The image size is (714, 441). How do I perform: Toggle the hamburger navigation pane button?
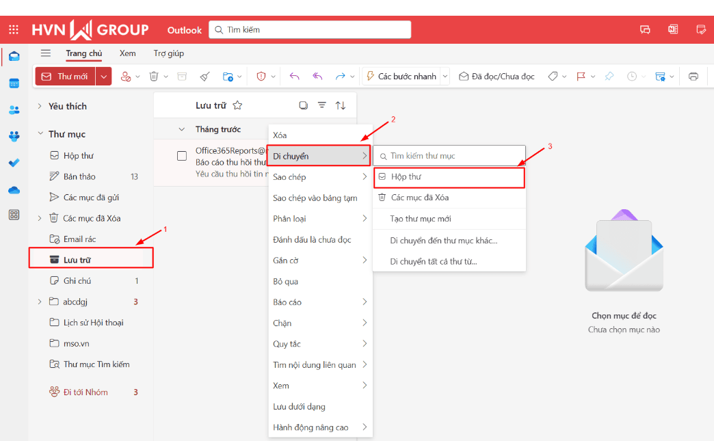pyautogui.click(x=46, y=53)
